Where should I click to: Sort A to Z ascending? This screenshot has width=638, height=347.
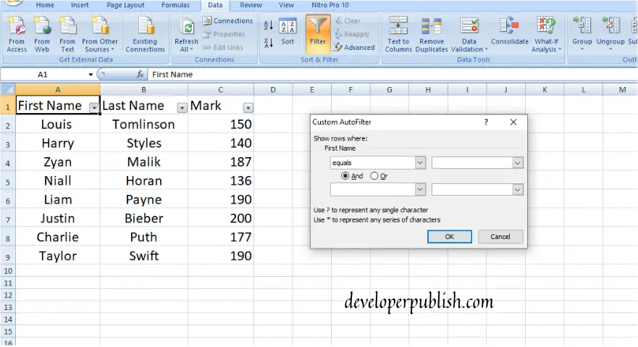(268, 25)
